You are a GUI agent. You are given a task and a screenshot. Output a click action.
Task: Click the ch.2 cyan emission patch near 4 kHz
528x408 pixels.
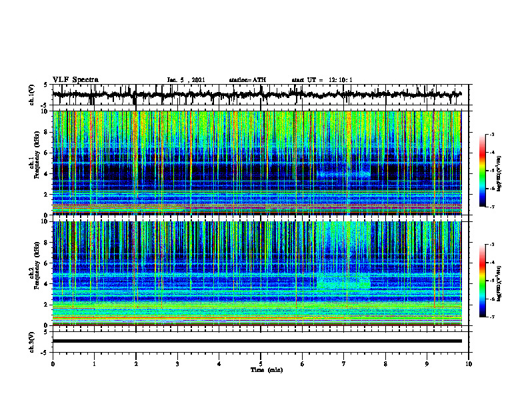pos(343,282)
